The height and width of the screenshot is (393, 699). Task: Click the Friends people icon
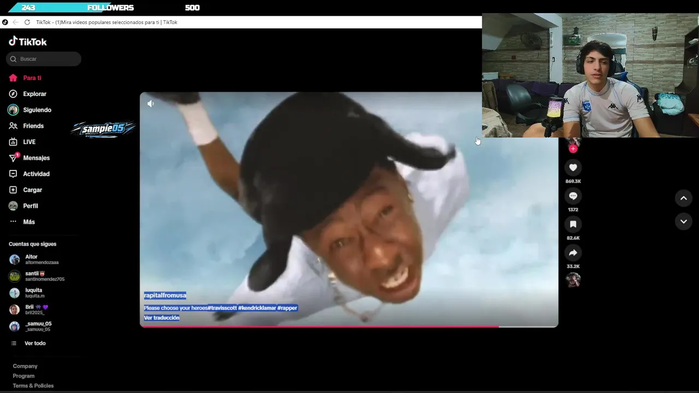click(13, 126)
